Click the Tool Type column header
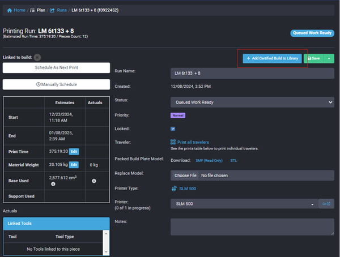The image size is (340, 257). [x=65, y=237]
